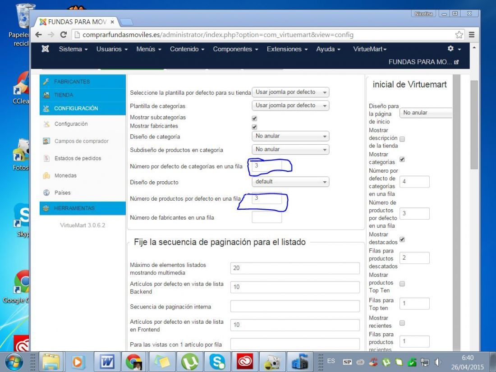The width and height of the screenshot is (496, 372).
Task: Toggle the Mostrar subcategorías checkbox
Action: (x=254, y=118)
